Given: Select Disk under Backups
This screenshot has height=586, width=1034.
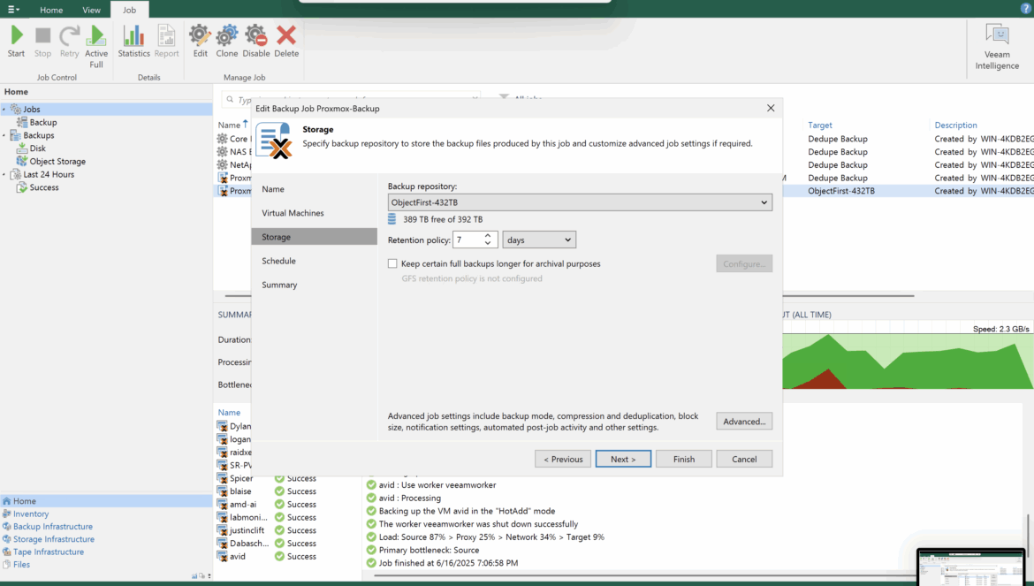Looking at the screenshot, I should point(38,148).
